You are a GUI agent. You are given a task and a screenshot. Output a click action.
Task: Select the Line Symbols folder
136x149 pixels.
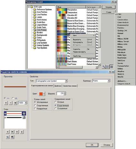40,43
